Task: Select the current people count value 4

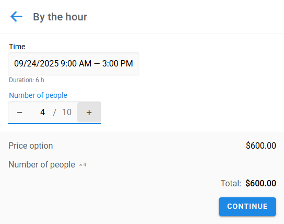Action: [x=43, y=112]
